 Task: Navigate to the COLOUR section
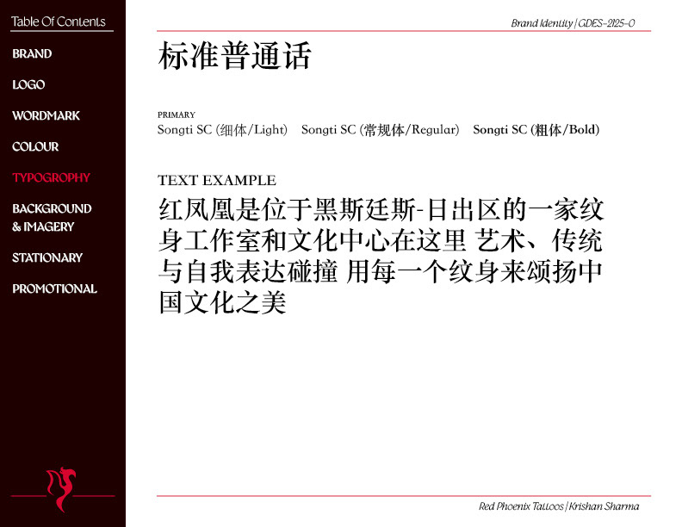click(x=35, y=146)
